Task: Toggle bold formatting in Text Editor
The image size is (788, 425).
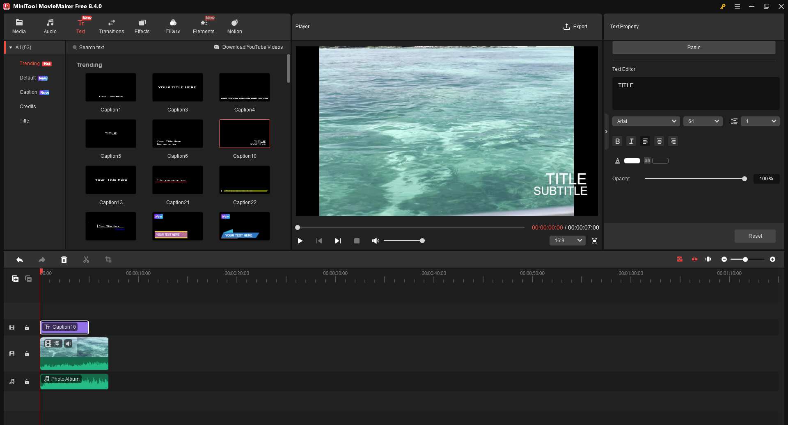Action: pos(617,141)
